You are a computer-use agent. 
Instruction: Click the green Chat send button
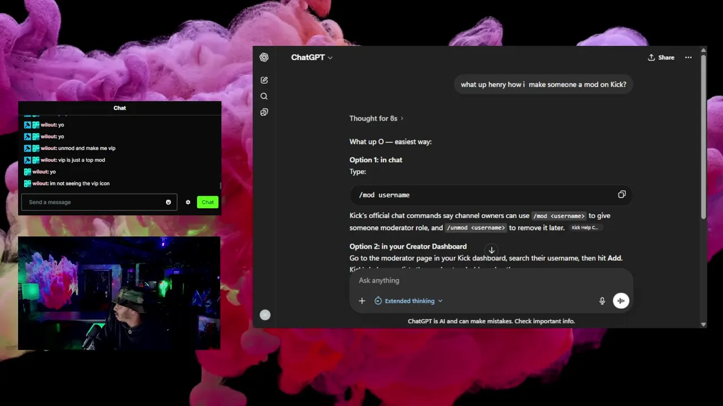coord(208,202)
